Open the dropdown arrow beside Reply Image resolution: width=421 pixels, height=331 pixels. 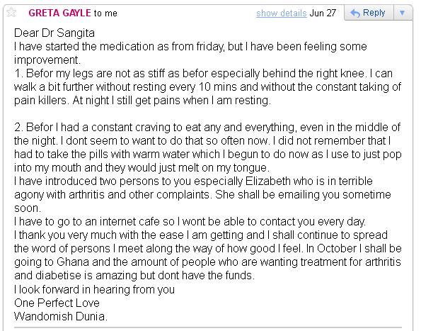tap(402, 13)
